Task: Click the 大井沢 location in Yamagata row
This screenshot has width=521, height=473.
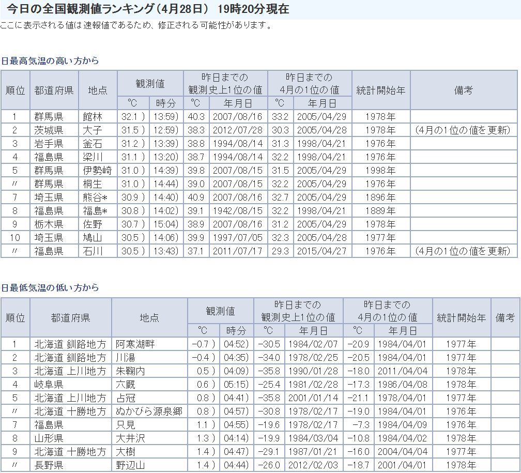Action: coord(130,438)
